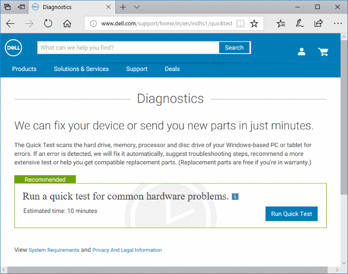This screenshot has height=274, width=348.
Task: Open reading view icon
Action: tap(240, 23)
